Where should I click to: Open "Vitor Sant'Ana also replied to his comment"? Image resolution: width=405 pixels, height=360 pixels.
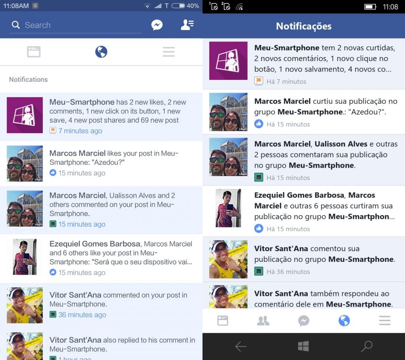(101, 344)
